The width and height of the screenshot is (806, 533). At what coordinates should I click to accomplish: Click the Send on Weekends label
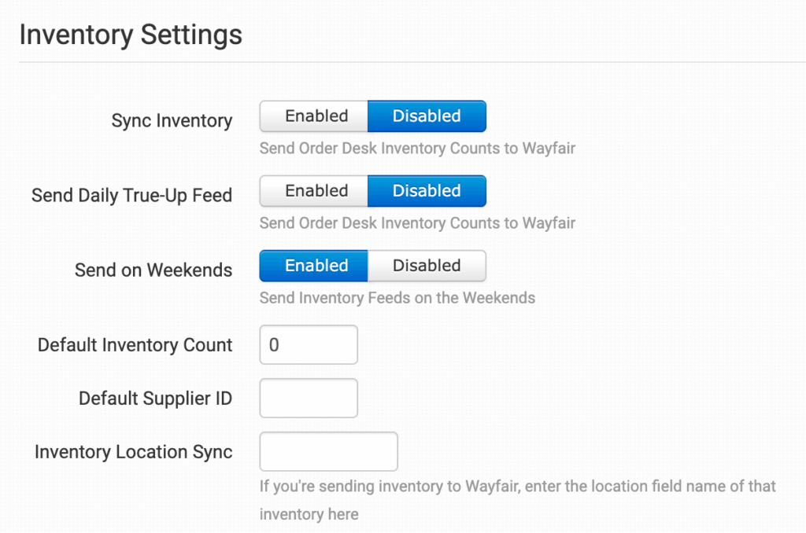pos(153,270)
